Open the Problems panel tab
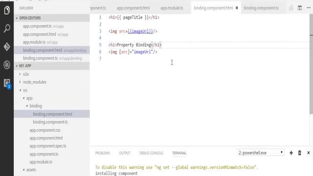The image size is (313, 176). [103, 153]
